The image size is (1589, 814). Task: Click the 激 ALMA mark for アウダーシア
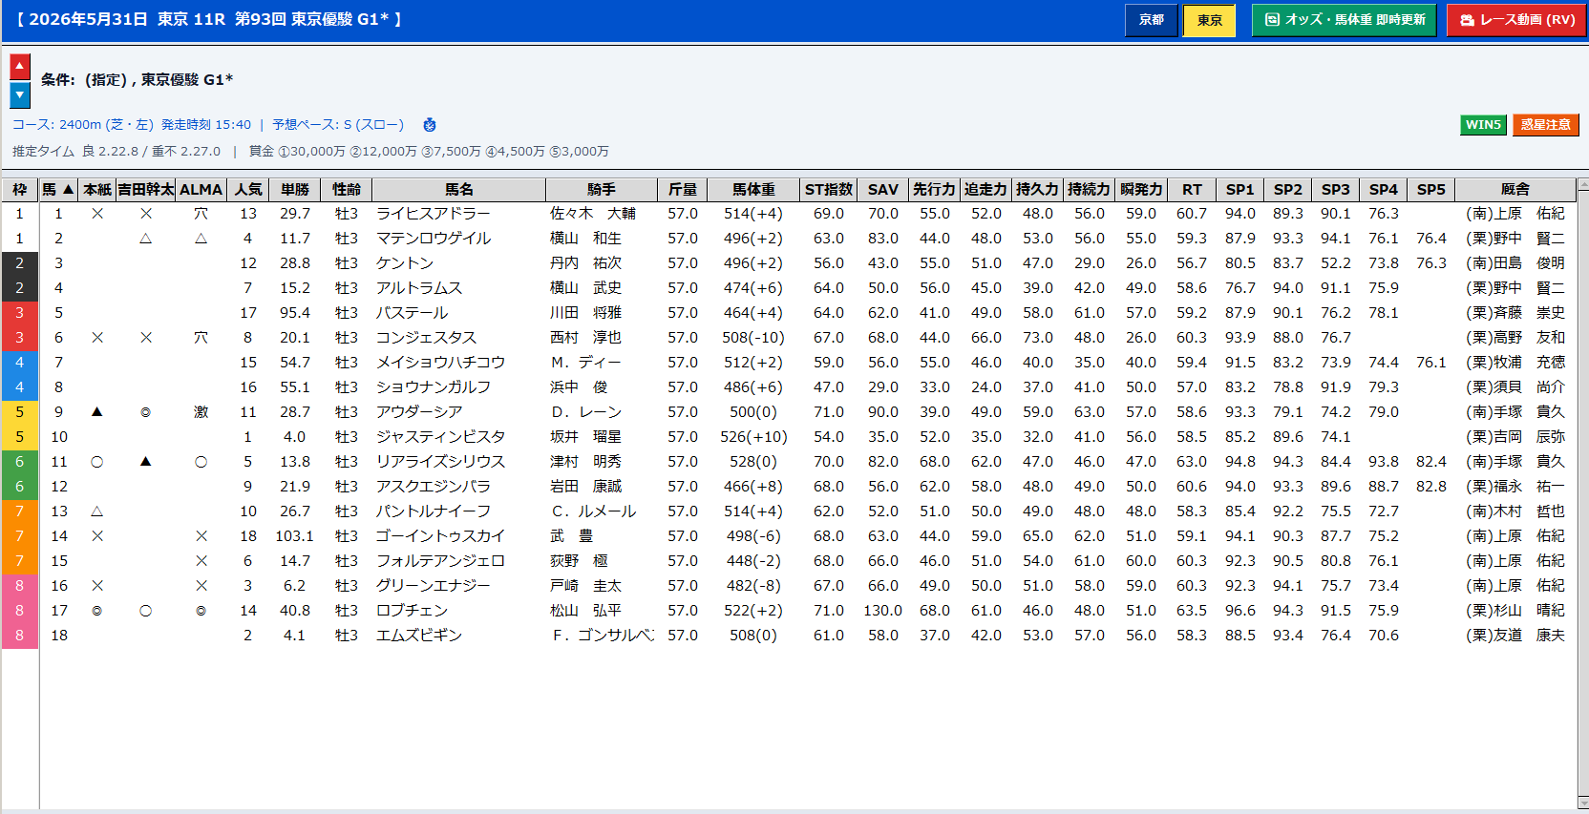[201, 412]
